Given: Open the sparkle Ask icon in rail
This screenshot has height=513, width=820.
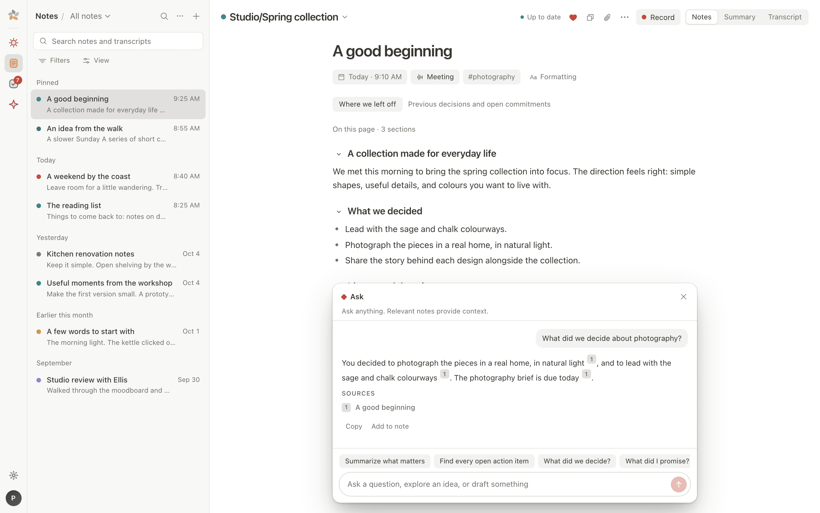Looking at the screenshot, I should [x=14, y=104].
